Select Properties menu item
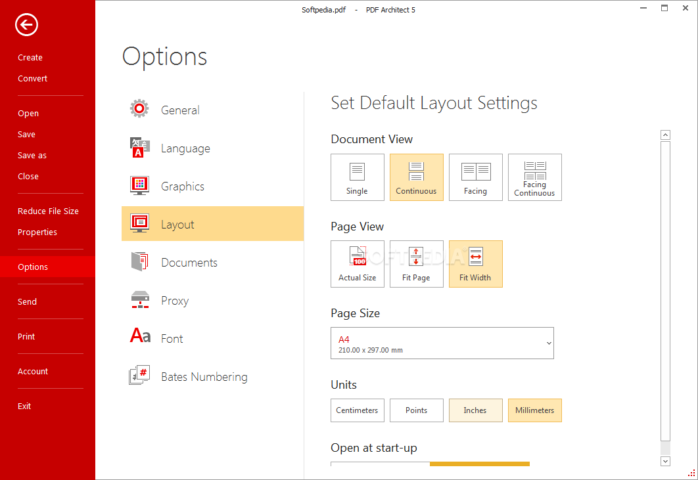This screenshot has height=480, width=698. click(x=37, y=232)
